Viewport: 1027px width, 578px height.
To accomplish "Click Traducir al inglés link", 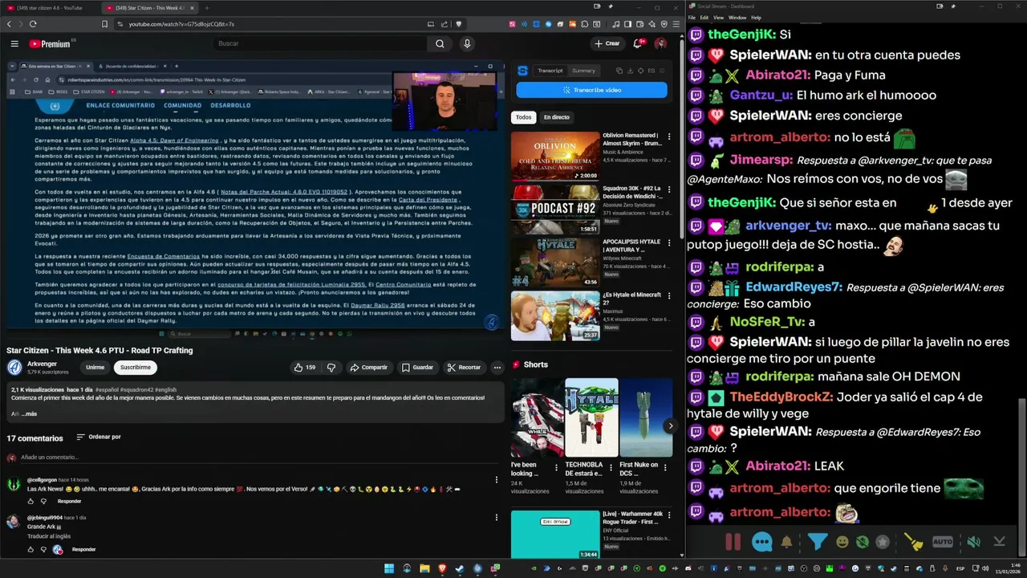I will (49, 535).
